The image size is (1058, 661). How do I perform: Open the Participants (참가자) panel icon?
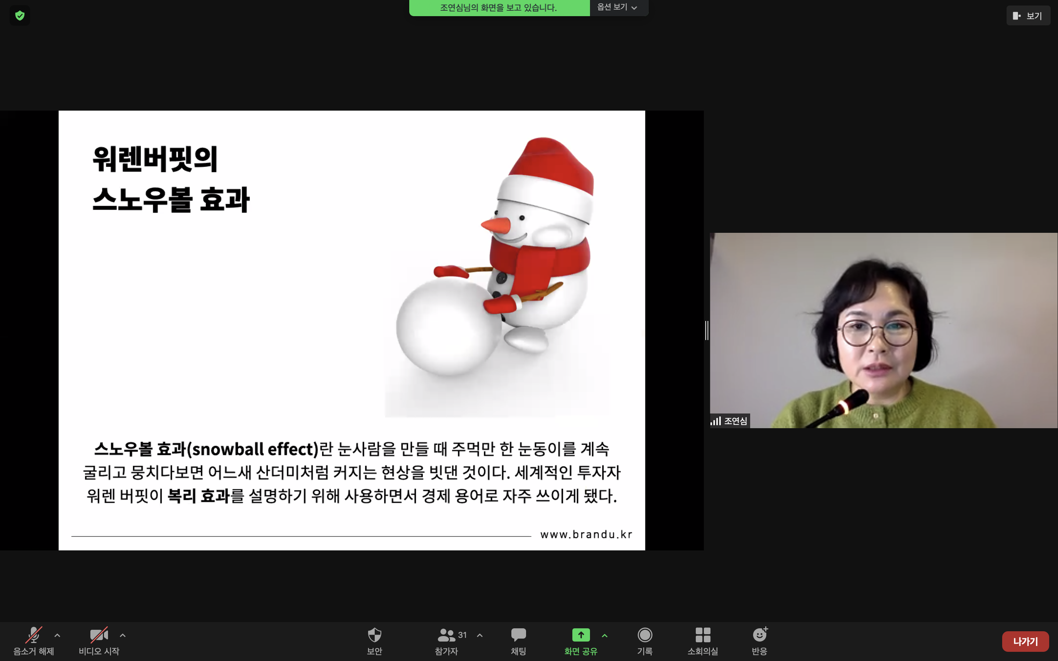click(446, 635)
